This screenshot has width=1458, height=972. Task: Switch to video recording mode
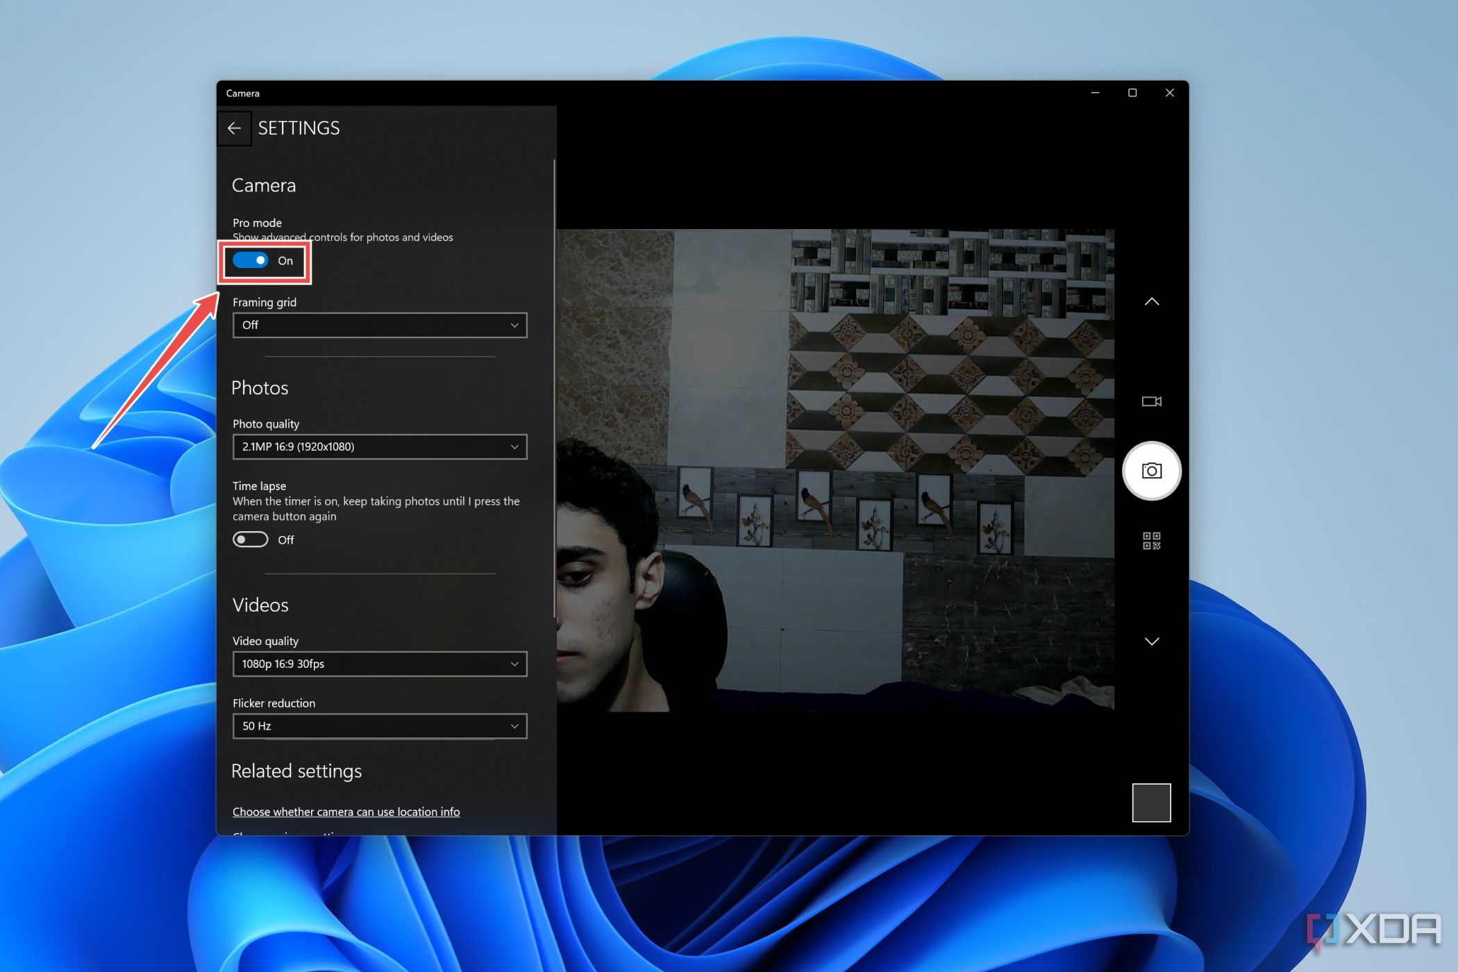1152,401
